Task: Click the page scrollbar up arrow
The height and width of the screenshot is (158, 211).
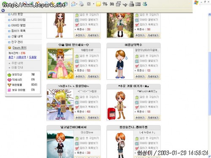Action: tap(209, 14)
